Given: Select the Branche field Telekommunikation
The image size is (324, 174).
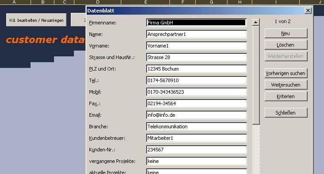Looking at the screenshot, I should point(196,127).
